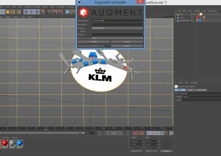
Task: Open the Animate menu
Action: tap(28, 7)
